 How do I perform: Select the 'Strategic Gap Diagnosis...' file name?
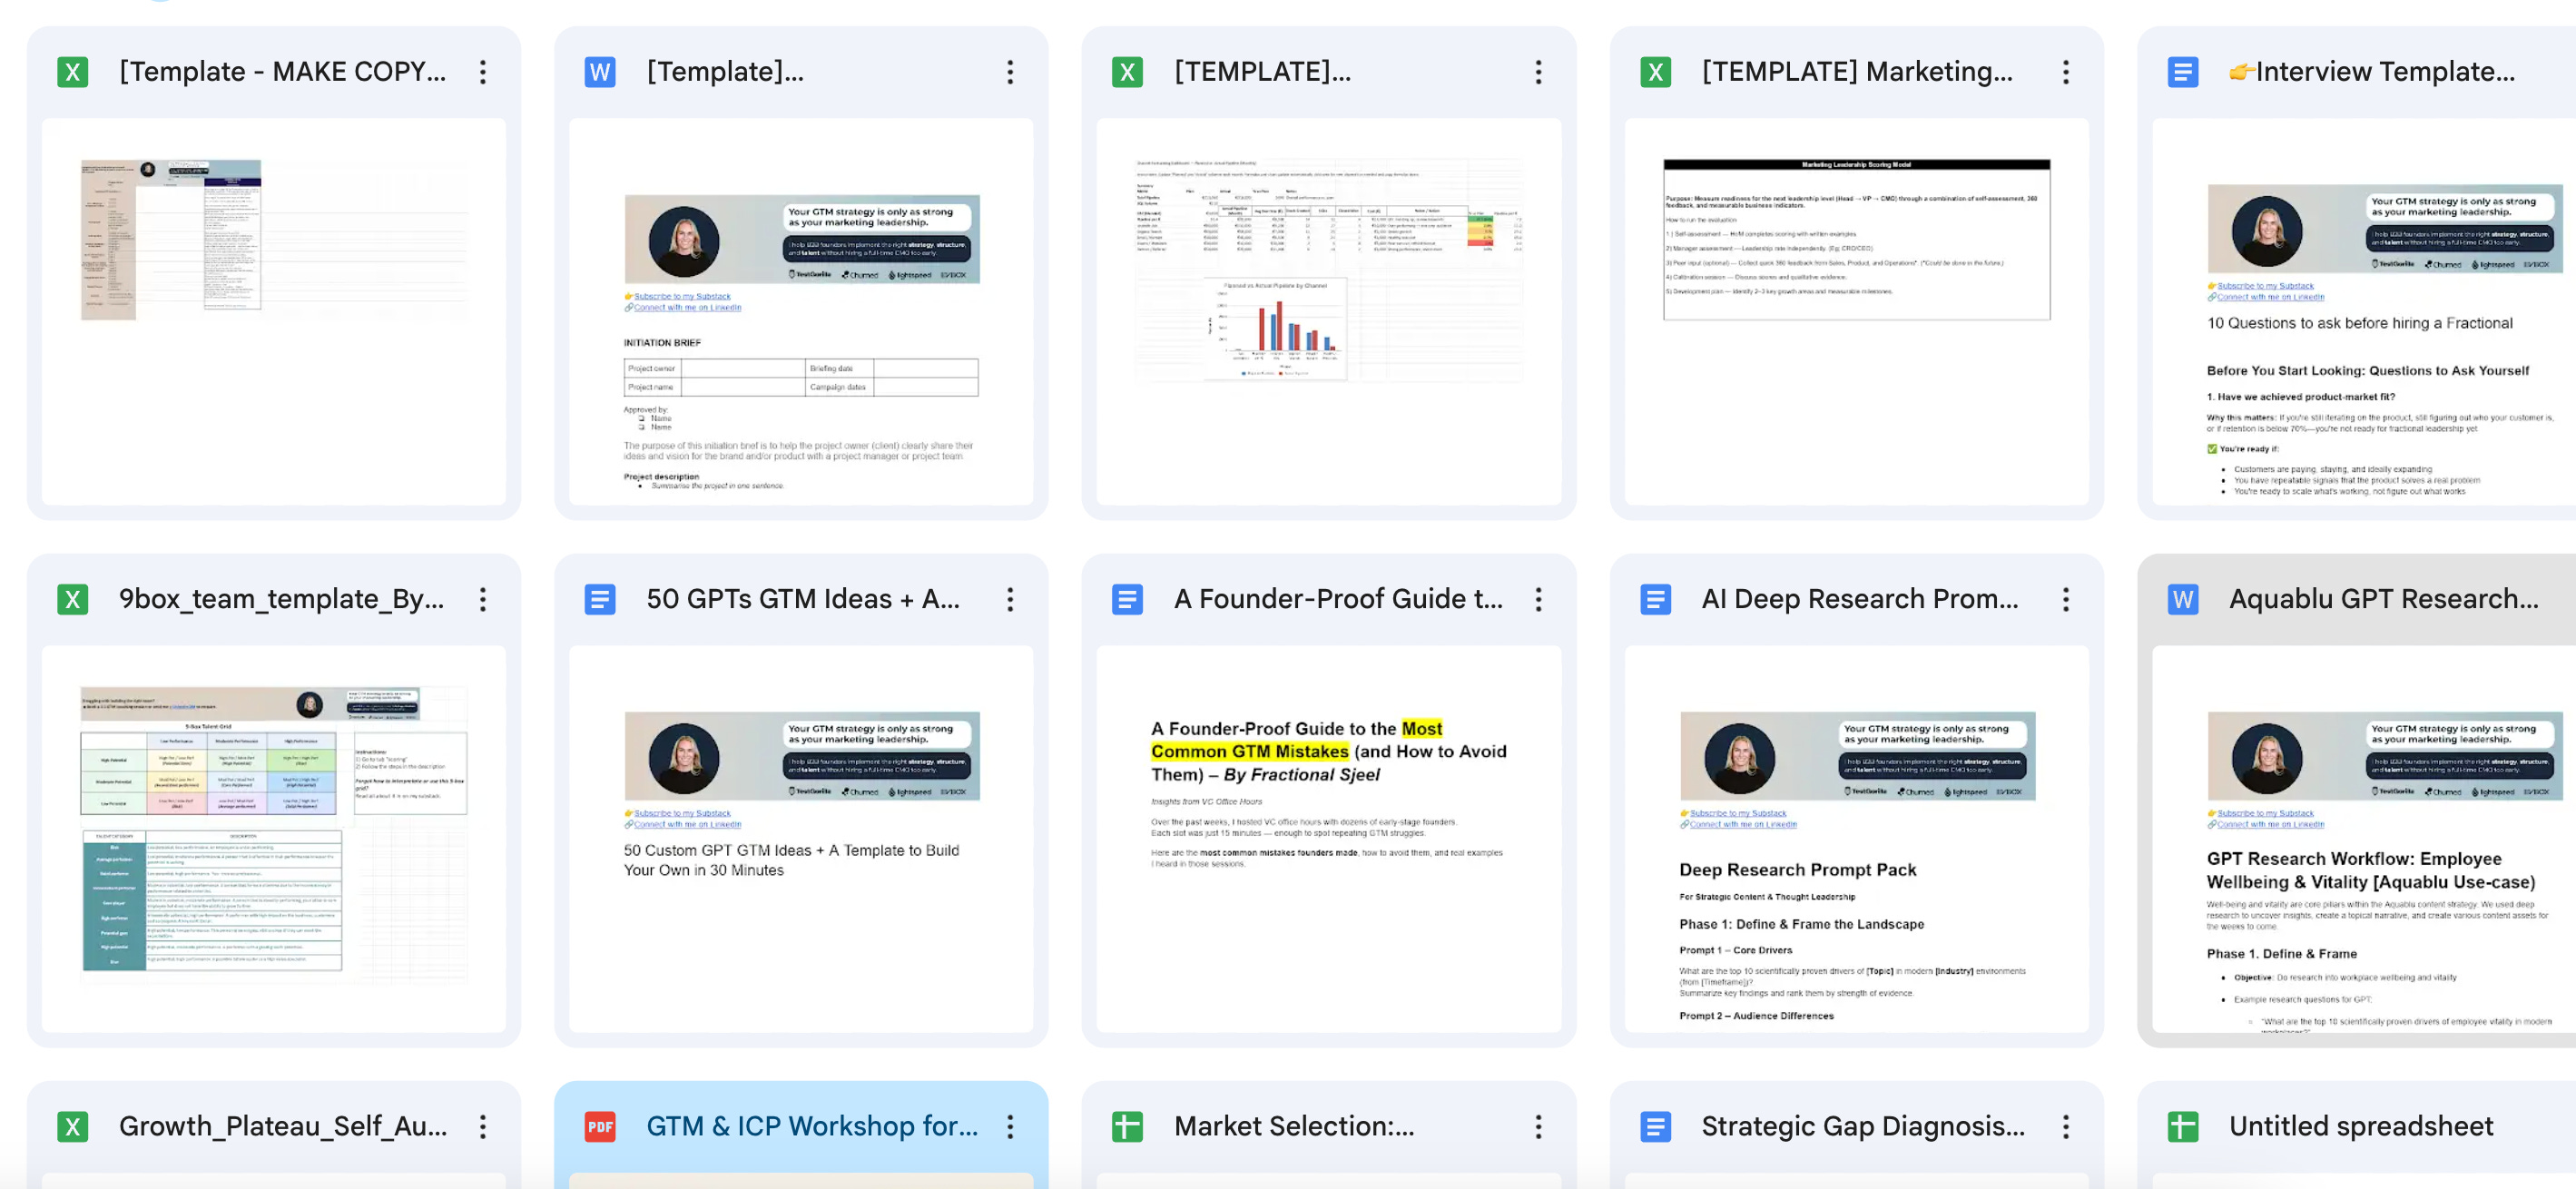click(1863, 1127)
